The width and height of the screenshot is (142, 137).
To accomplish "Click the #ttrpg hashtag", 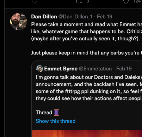I will click(73, 91).
